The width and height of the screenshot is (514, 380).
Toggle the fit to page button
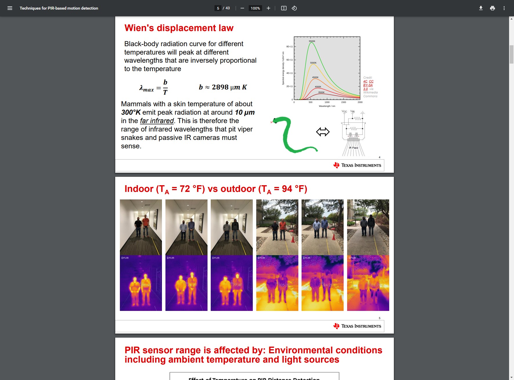point(284,8)
